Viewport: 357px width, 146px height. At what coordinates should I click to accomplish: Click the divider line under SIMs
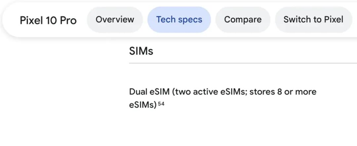243,63
